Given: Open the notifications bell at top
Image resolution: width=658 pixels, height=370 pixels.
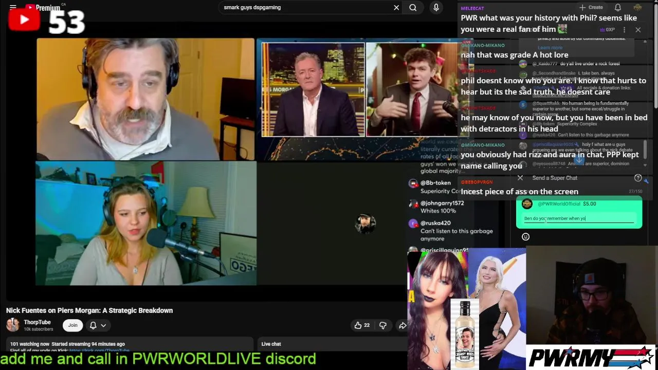Looking at the screenshot, I should click(618, 7).
